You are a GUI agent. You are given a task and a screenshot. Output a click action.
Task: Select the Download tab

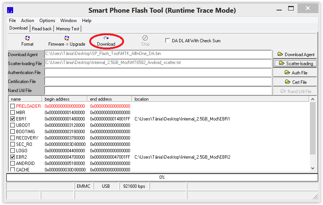(x=18, y=28)
